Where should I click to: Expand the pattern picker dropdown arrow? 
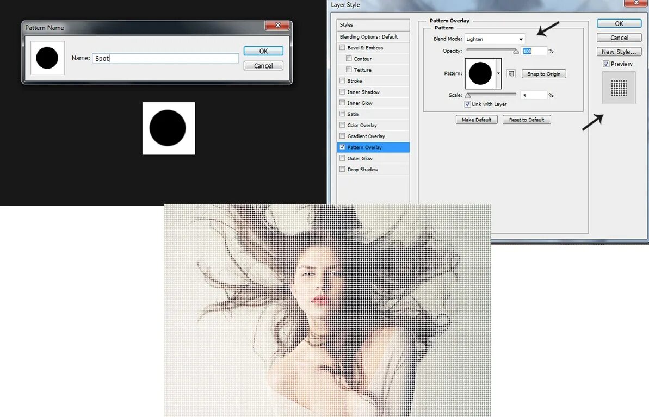[498, 73]
